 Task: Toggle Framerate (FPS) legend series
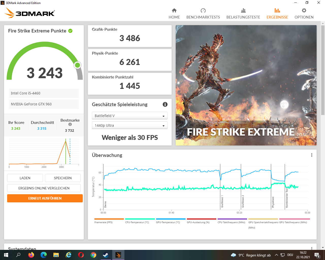[109, 221]
